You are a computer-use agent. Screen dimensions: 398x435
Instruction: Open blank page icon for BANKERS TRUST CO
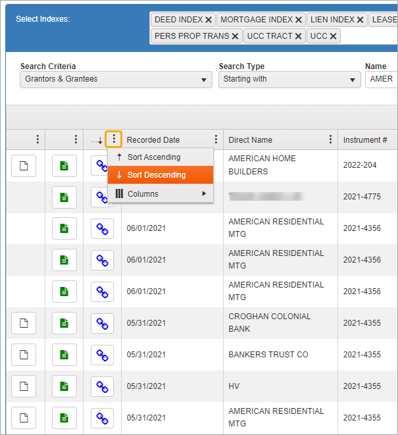24,355
